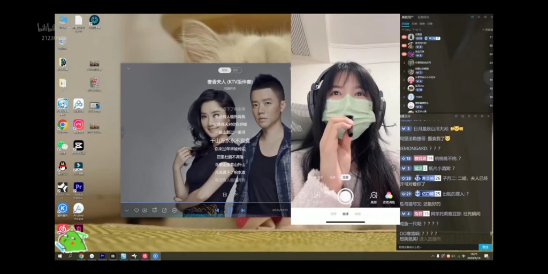
Task: Click the Stabil_ user row in list
Action: [x=447, y=97]
